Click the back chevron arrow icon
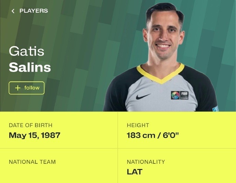 coord(13,11)
